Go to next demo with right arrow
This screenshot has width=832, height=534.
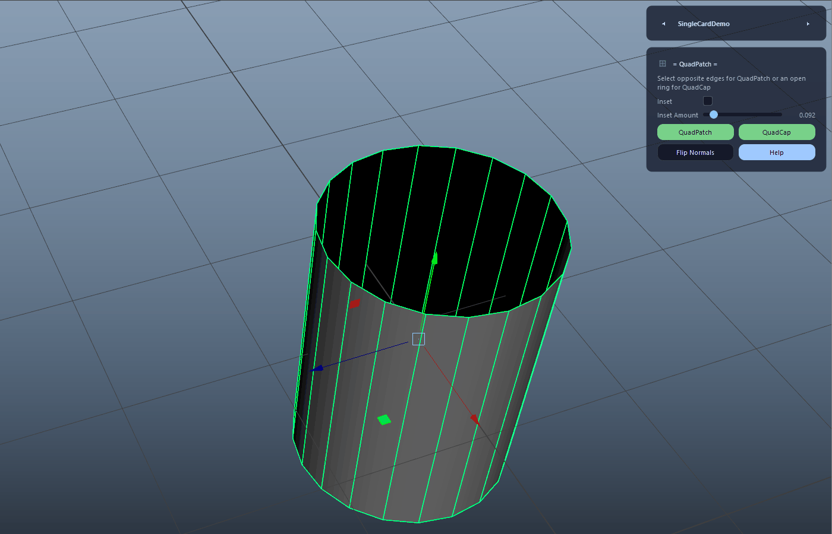coord(808,24)
